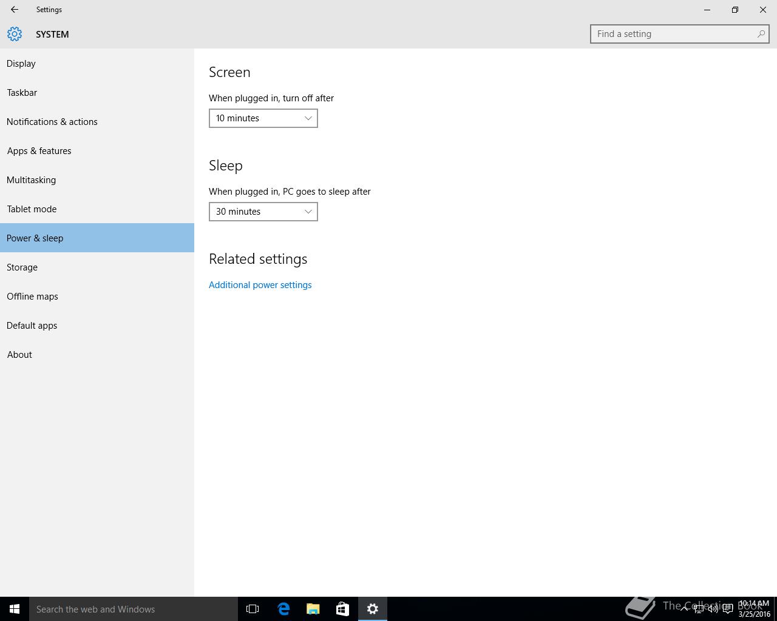The image size is (777, 621).
Task: Click the volume speaker tray icon
Action: click(x=713, y=609)
